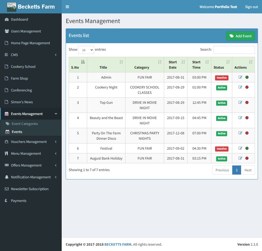Click the 'Beauty and the Beast' title cell
Viewport: 262px width, 251px height.
[106, 120]
